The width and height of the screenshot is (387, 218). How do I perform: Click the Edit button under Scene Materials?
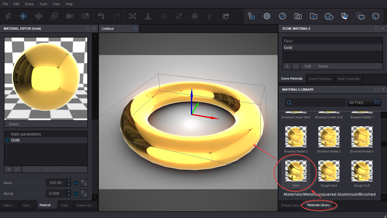pyautogui.click(x=307, y=66)
